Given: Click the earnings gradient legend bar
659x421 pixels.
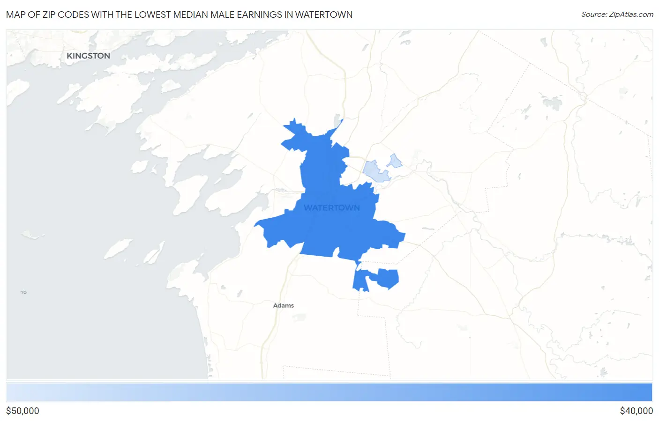Looking at the screenshot, I should tap(329, 392).
